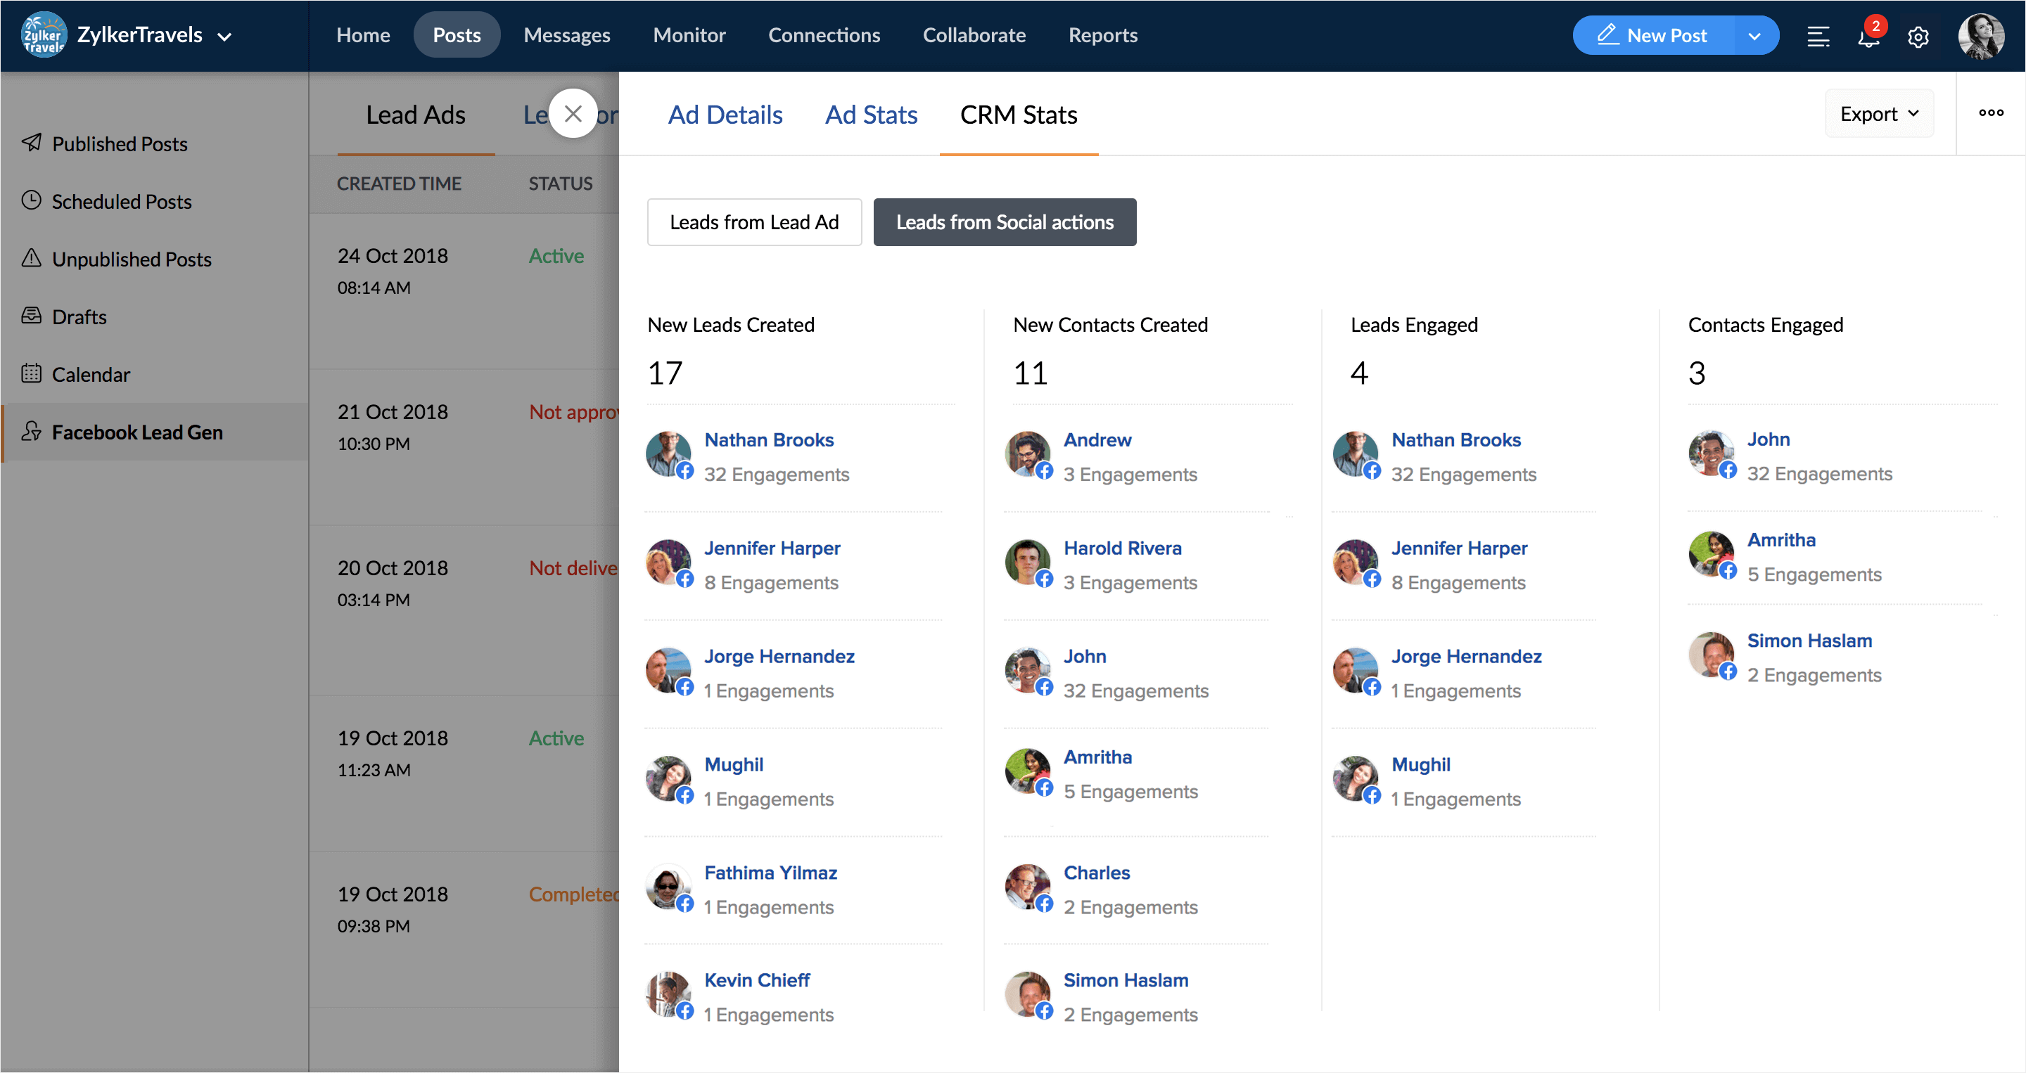Click the New Post button
2026x1073 pixels.
coord(1653,36)
